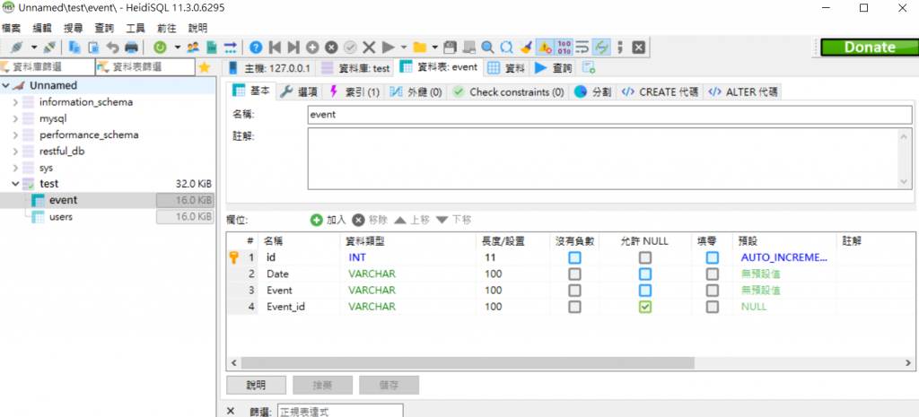Viewport: 919px width, 417px height.
Task: Toggle unsigned checkbox for Event_id column
Action: pos(575,307)
